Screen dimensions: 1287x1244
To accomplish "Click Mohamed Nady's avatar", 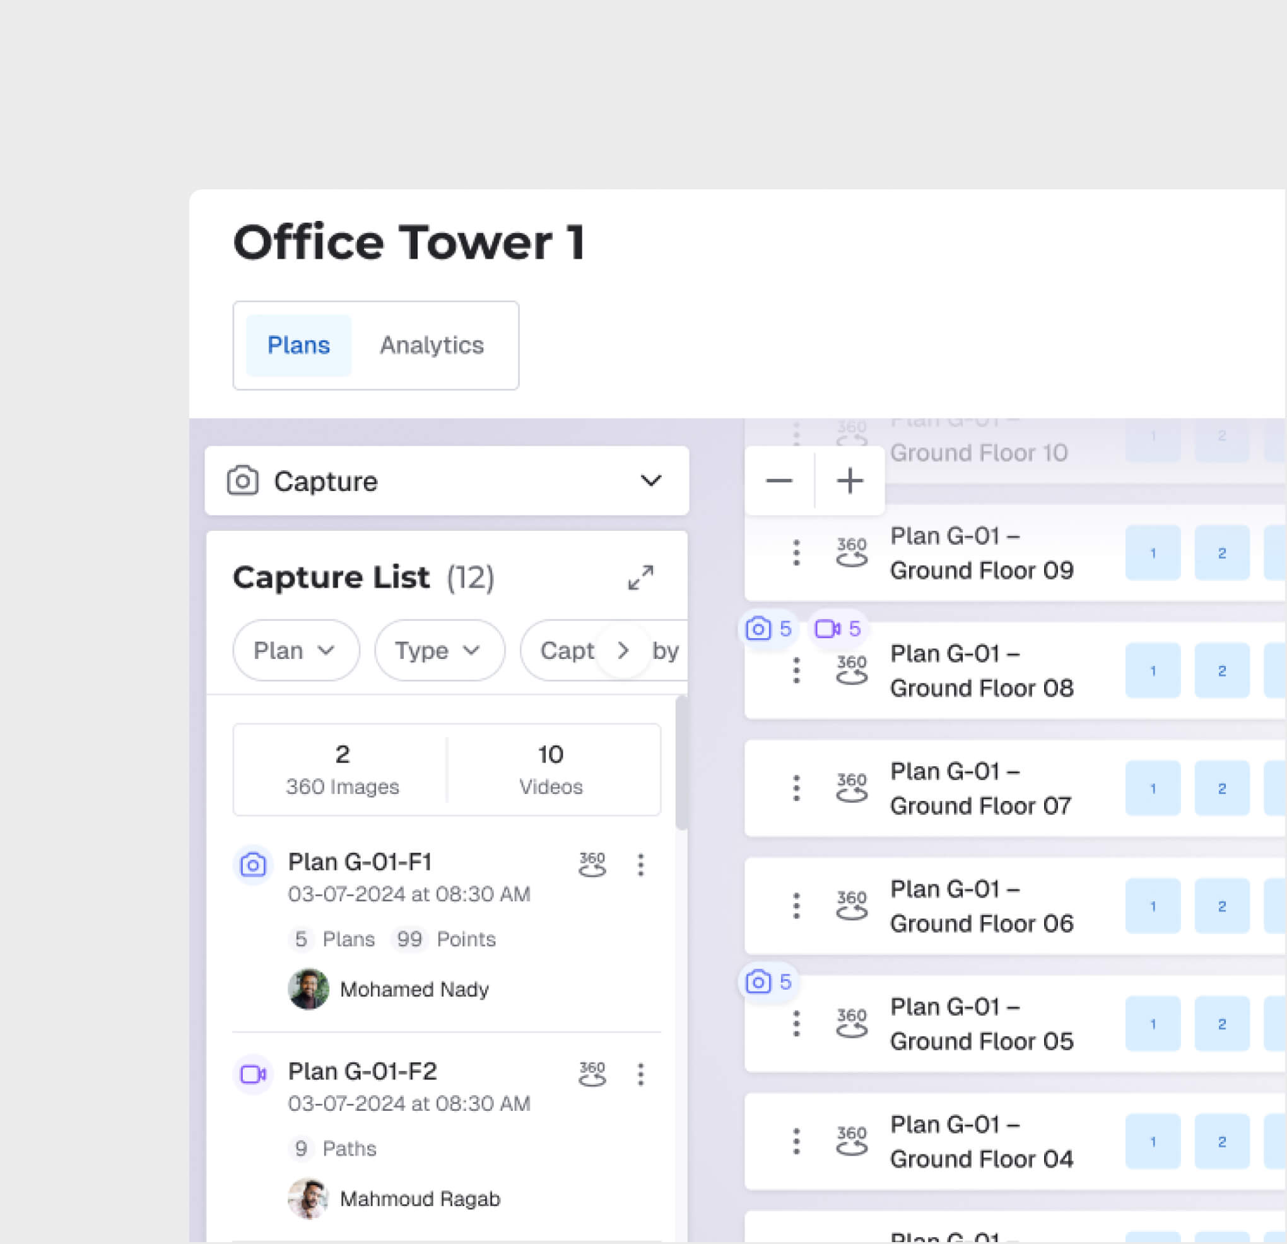I will (x=308, y=989).
